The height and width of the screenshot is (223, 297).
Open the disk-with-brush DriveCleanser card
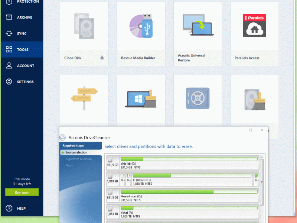coord(254,100)
